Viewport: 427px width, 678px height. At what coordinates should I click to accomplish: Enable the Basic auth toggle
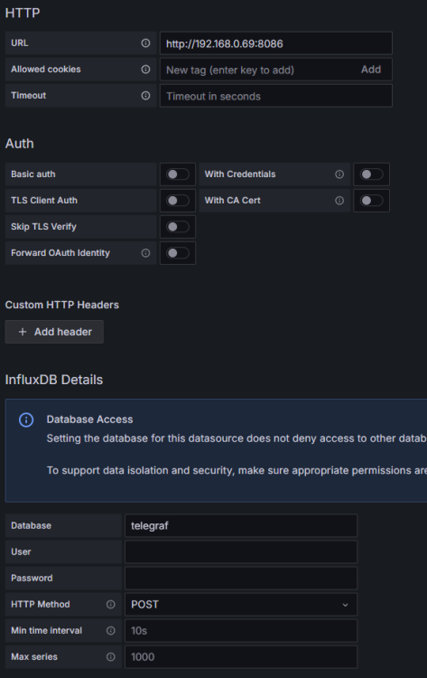(x=178, y=174)
